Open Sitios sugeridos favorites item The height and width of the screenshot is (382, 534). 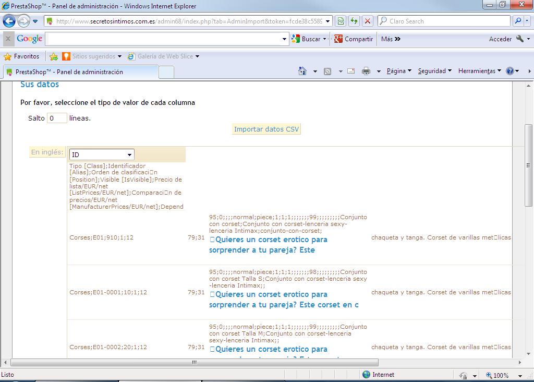point(92,56)
